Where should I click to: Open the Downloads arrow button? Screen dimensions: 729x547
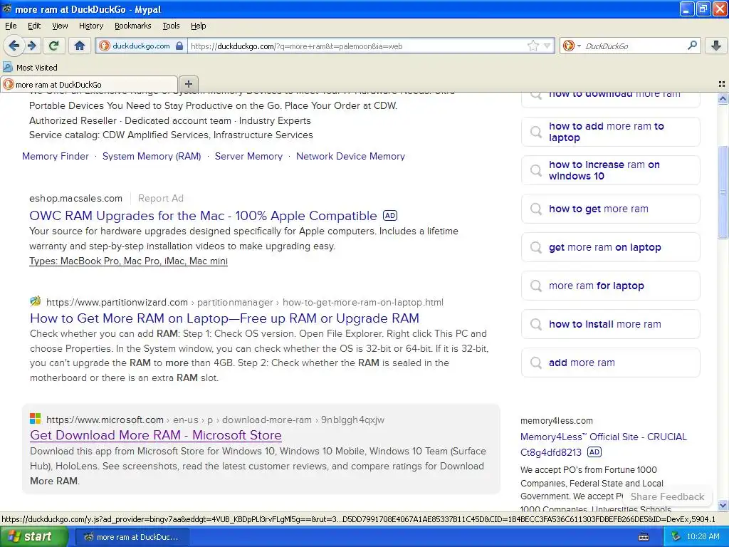point(716,46)
